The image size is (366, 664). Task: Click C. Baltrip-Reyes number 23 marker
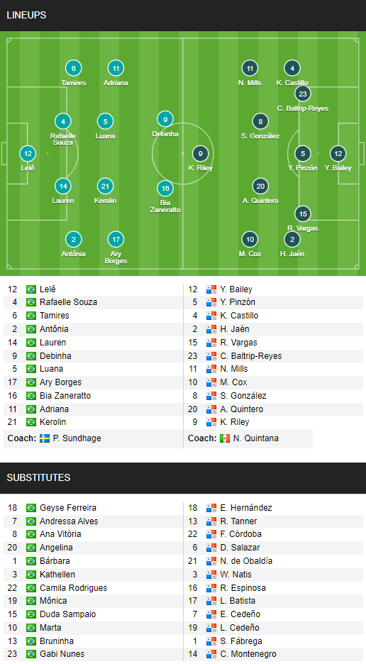pyautogui.click(x=303, y=94)
